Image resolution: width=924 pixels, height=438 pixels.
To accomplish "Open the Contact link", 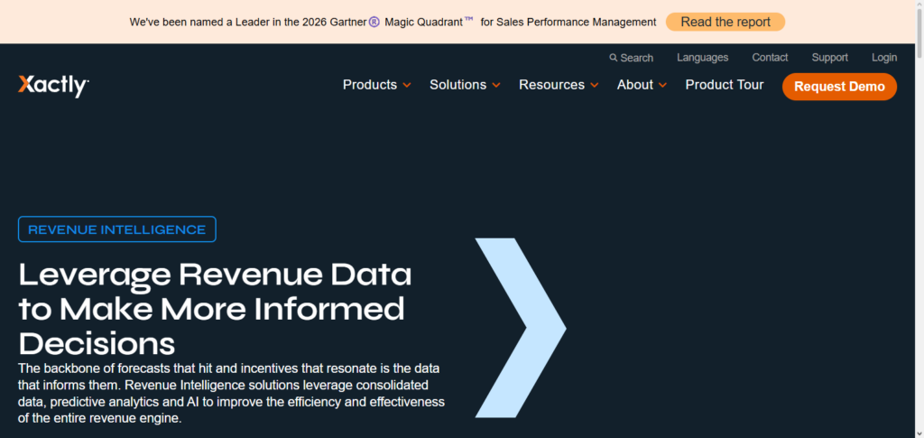I will 770,57.
